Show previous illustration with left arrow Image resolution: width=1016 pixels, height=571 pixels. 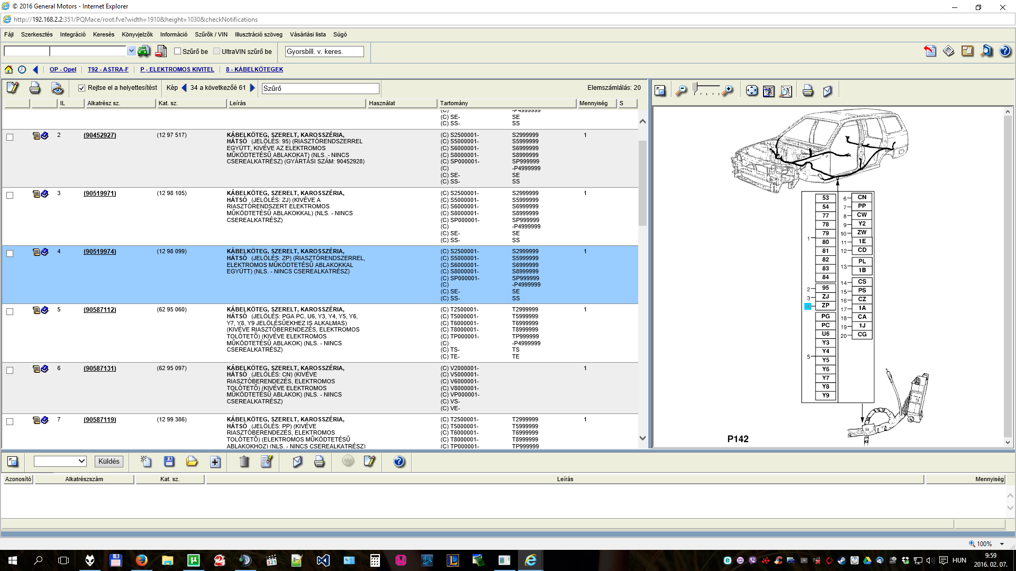184,88
